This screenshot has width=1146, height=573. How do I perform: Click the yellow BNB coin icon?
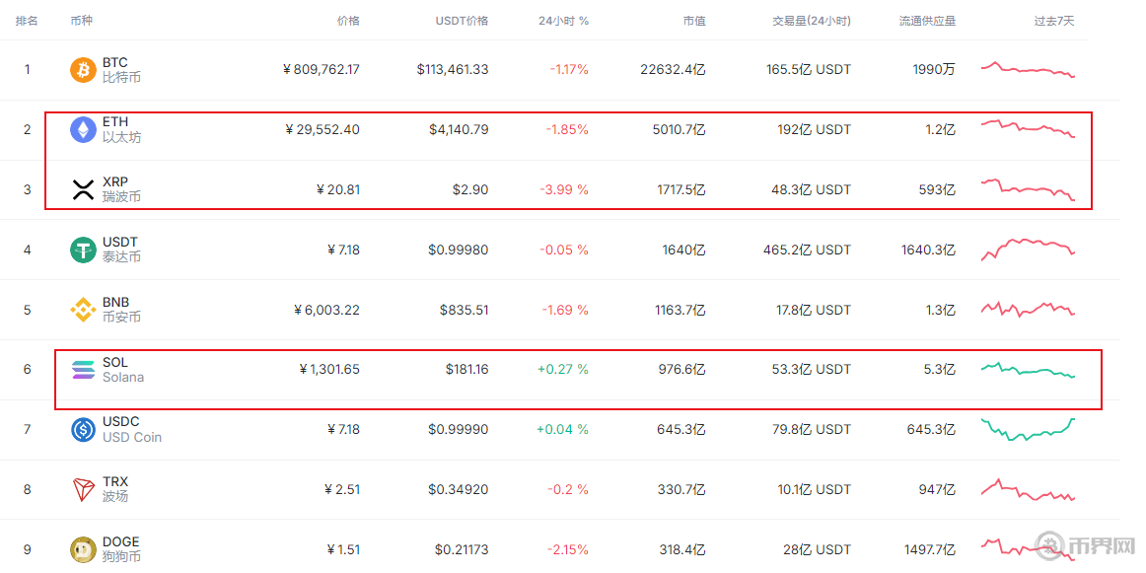[x=83, y=310]
